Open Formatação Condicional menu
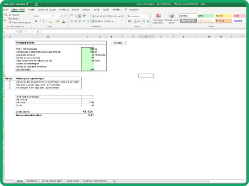 click(158, 19)
